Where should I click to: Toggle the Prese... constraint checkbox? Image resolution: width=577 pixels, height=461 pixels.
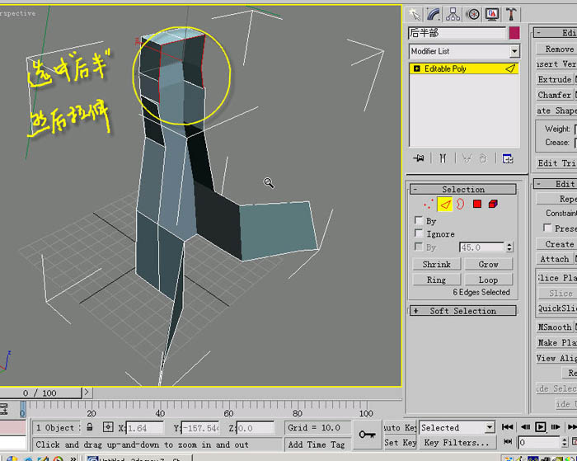point(547,228)
